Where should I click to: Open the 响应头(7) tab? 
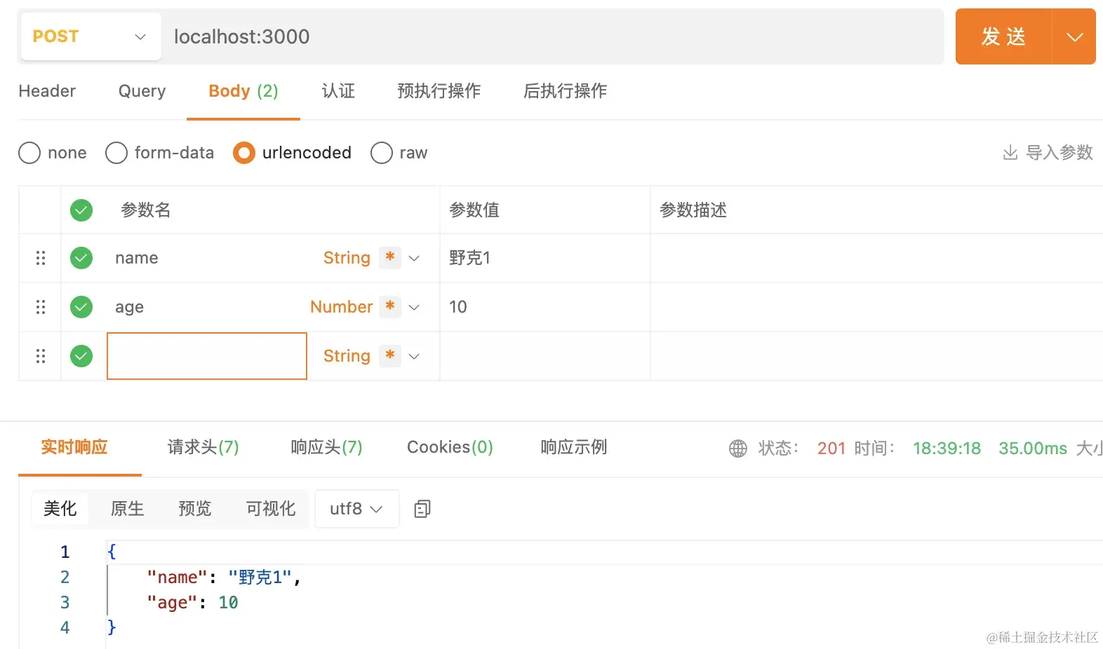326,447
